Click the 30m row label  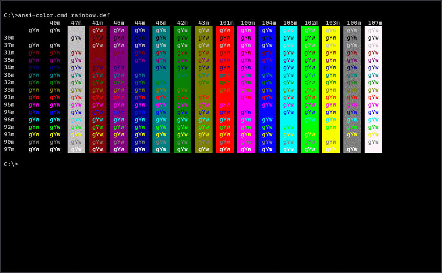pos(9,38)
